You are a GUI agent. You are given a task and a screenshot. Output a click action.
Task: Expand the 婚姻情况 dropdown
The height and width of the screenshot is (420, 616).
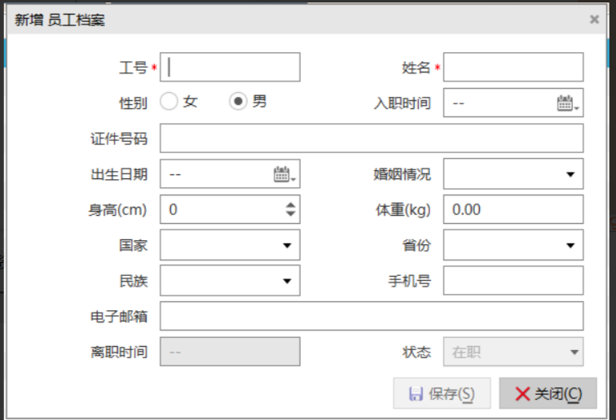pyautogui.click(x=570, y=174)
